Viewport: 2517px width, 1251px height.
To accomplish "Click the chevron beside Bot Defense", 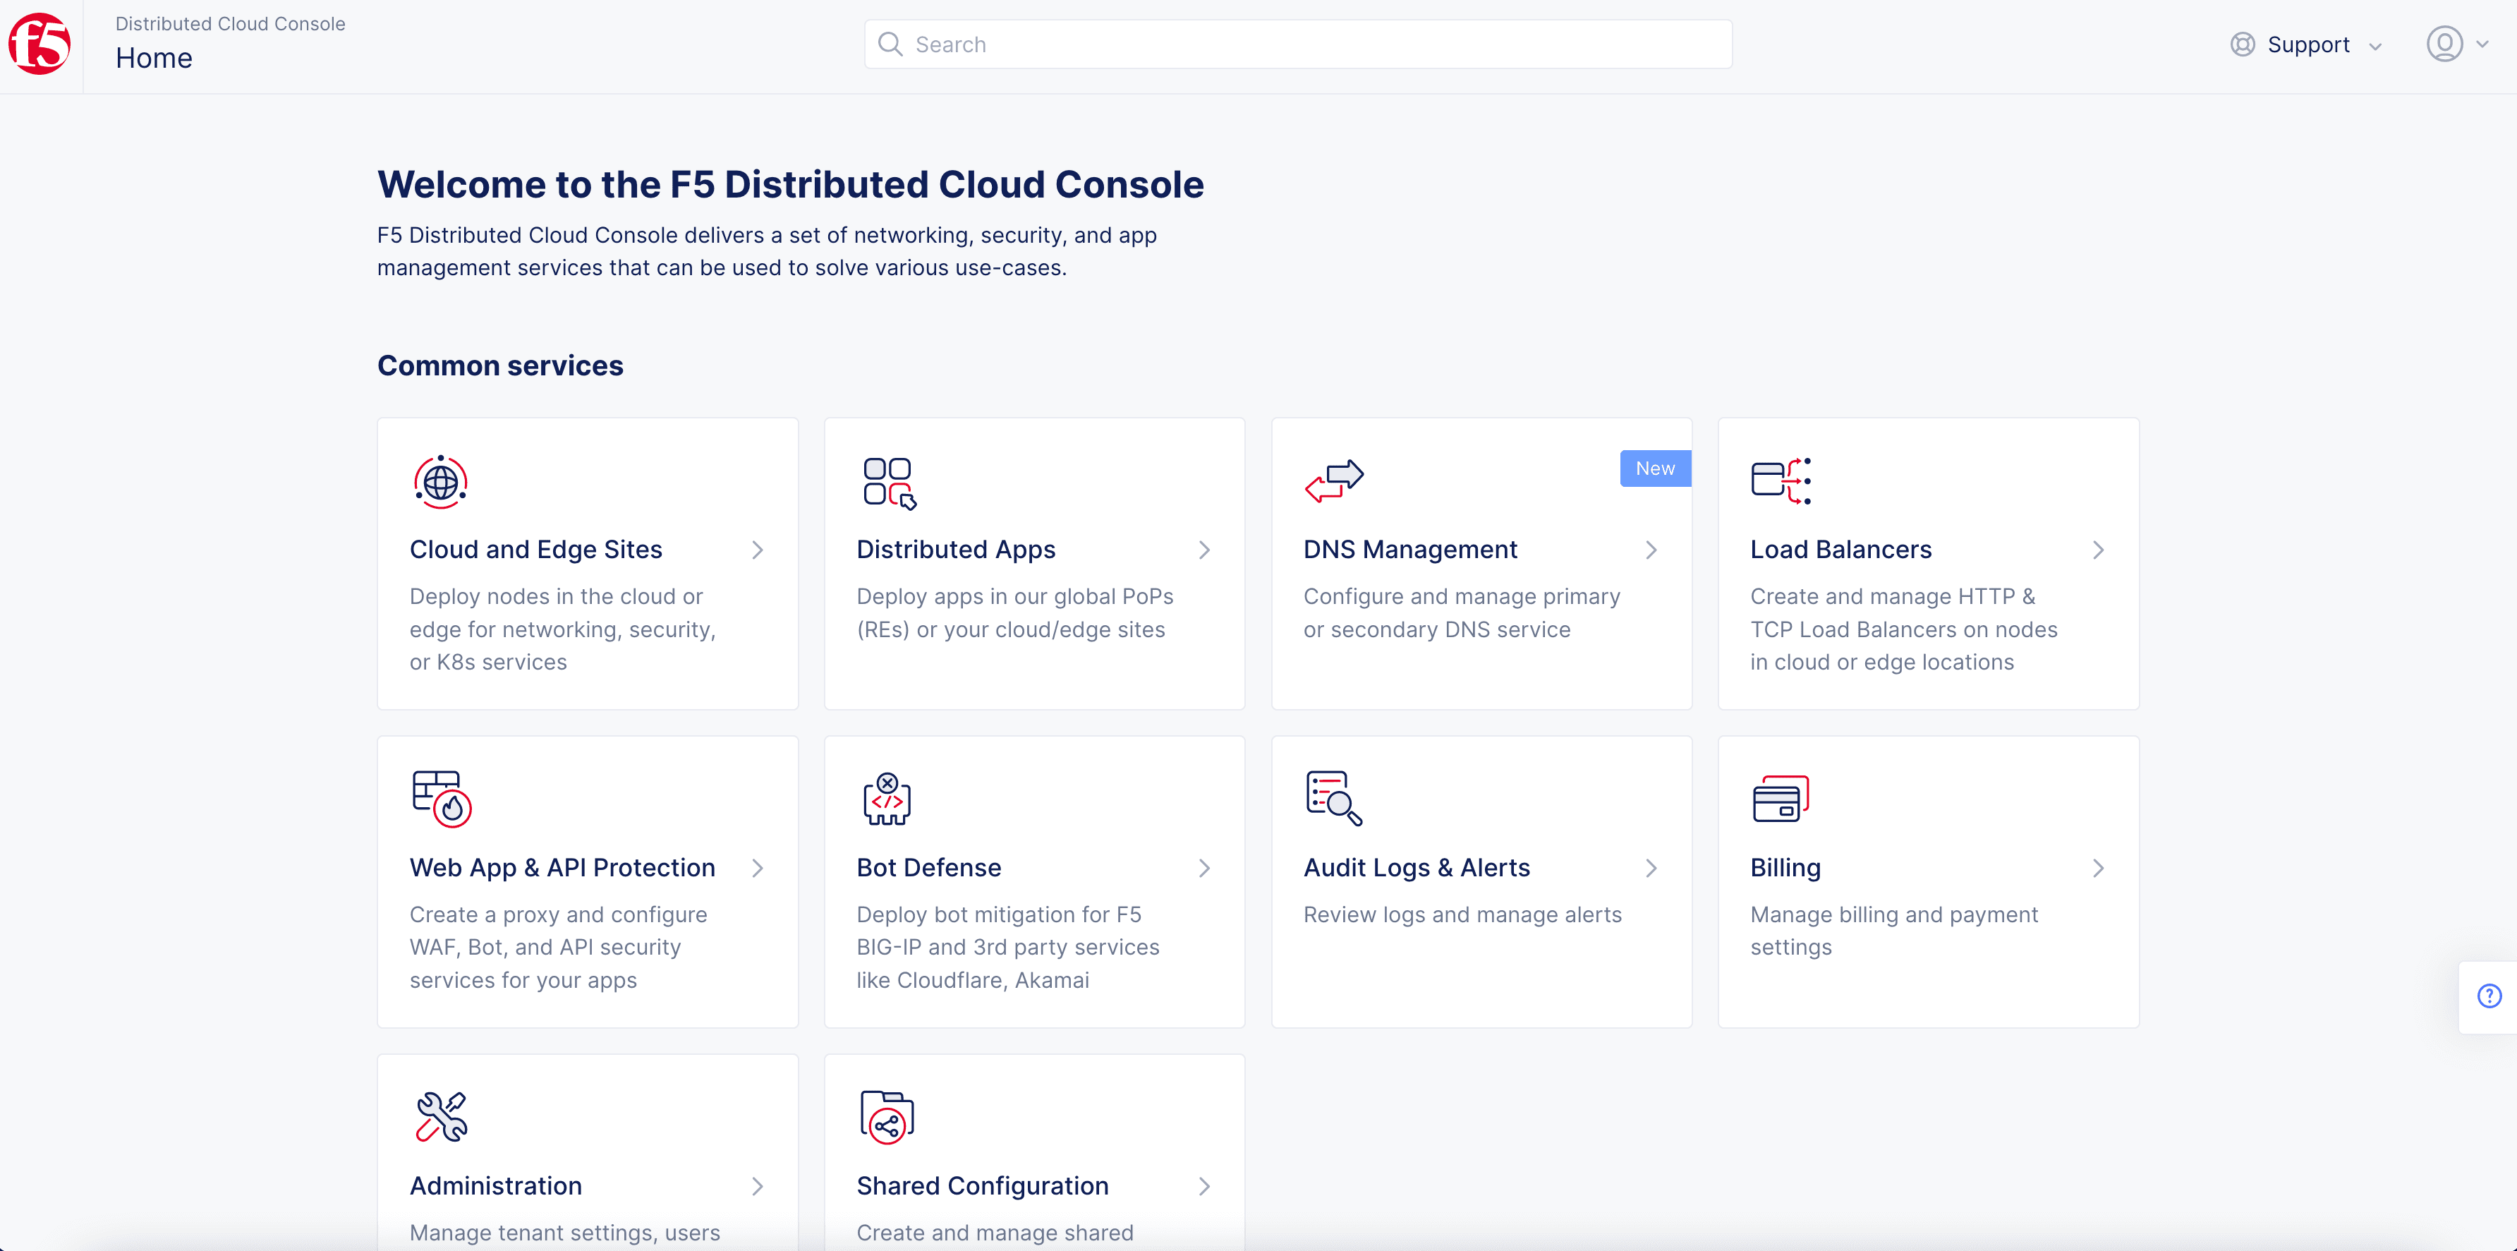I will 1203,868.
